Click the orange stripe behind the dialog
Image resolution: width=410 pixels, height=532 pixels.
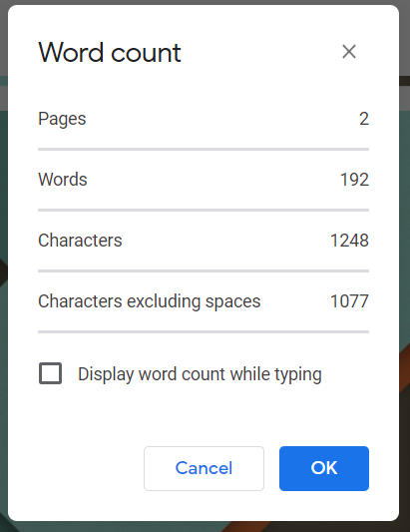coord(405,373)
